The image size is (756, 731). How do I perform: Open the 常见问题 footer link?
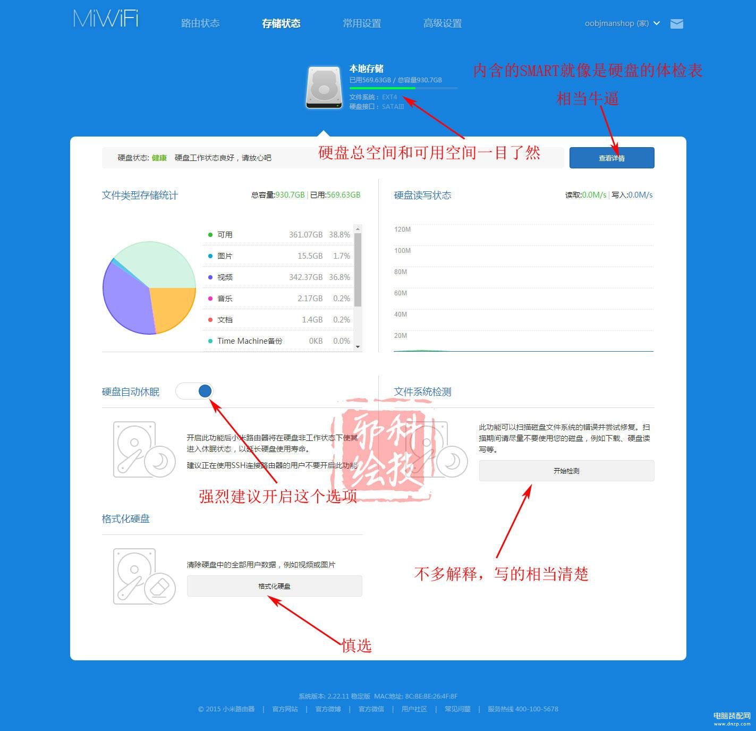point(457,709)
